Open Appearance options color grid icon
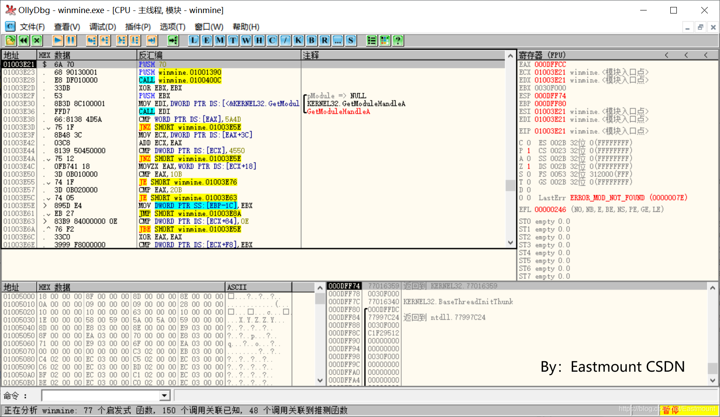Viewport: 720px width, 417px height. tap(385, 41)
